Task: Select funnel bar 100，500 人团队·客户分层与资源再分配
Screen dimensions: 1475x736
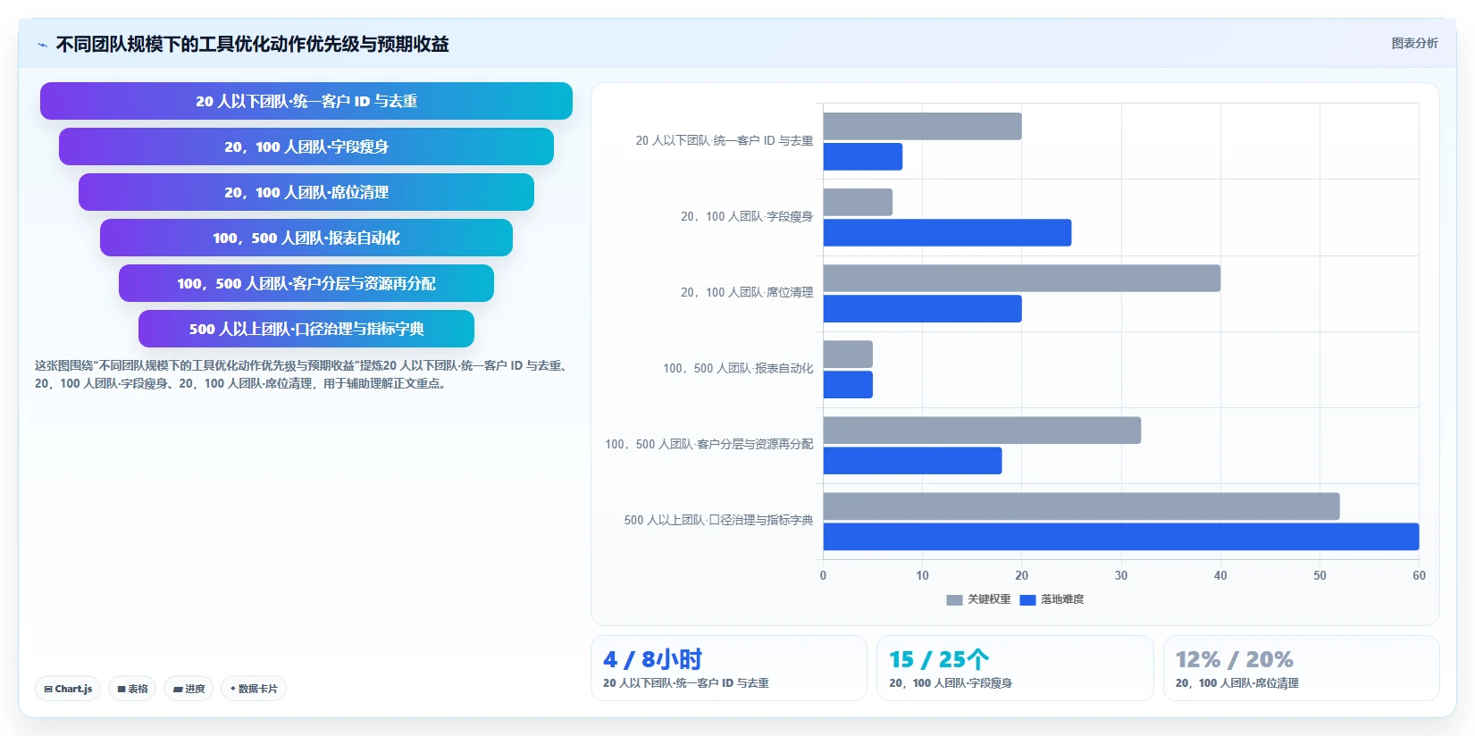Action: (306, 283)
